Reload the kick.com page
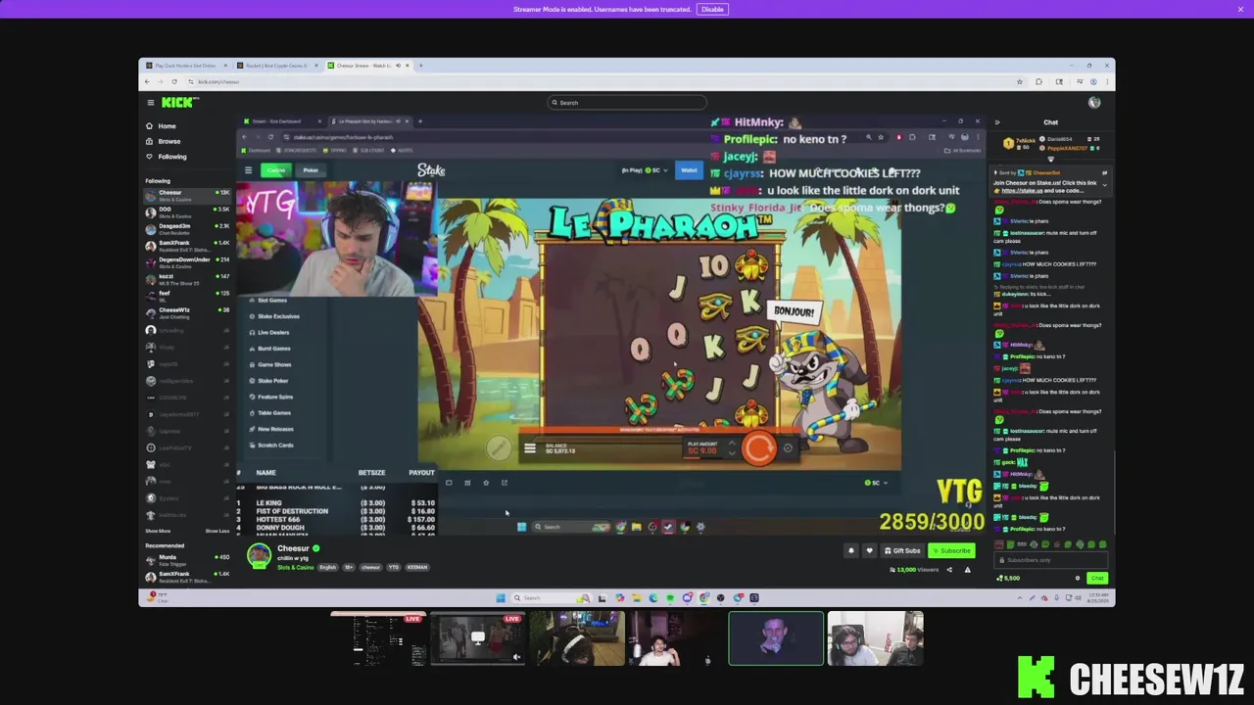This screenshot has width=1254, height=705. (174, 81)
